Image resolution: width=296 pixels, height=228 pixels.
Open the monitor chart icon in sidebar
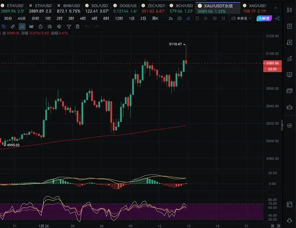pyautogui.click(x=289, y=75)
